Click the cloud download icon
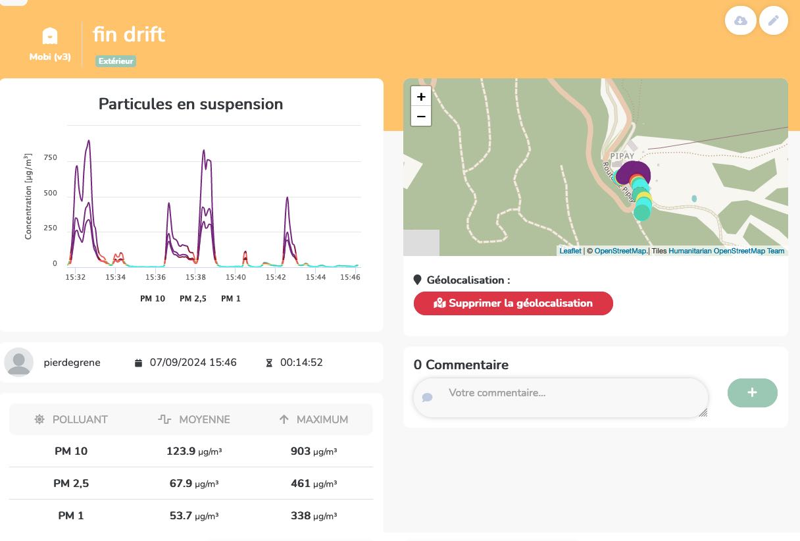This screenshot has height=541, width=800. (740, 21)
